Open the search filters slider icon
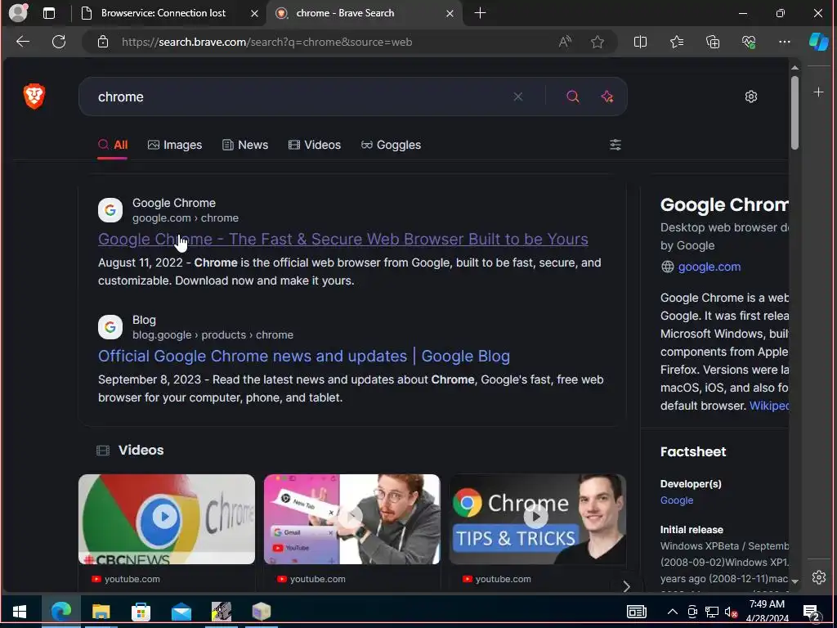The image size is (837, 628). point(615,145)
